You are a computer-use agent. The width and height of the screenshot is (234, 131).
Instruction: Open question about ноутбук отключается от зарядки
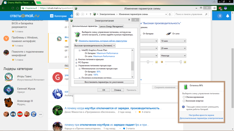point(113,108)
